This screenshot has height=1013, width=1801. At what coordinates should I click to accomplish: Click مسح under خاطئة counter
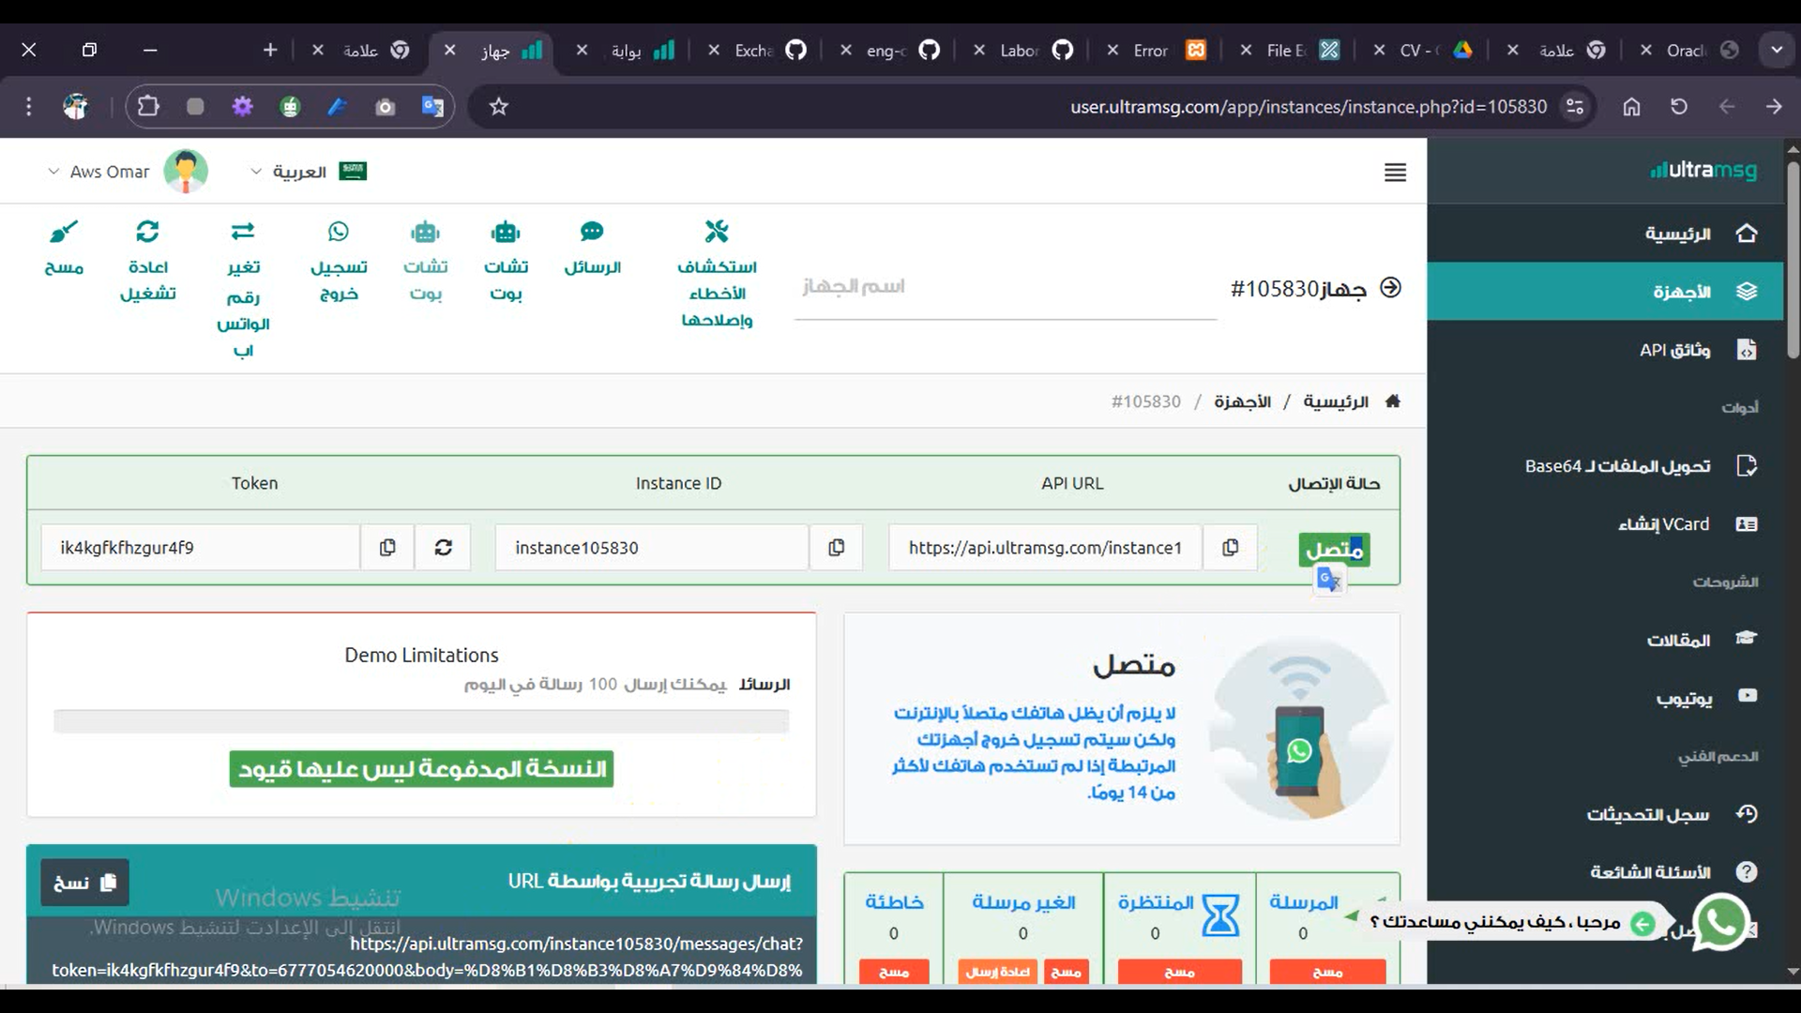[894, 972]
